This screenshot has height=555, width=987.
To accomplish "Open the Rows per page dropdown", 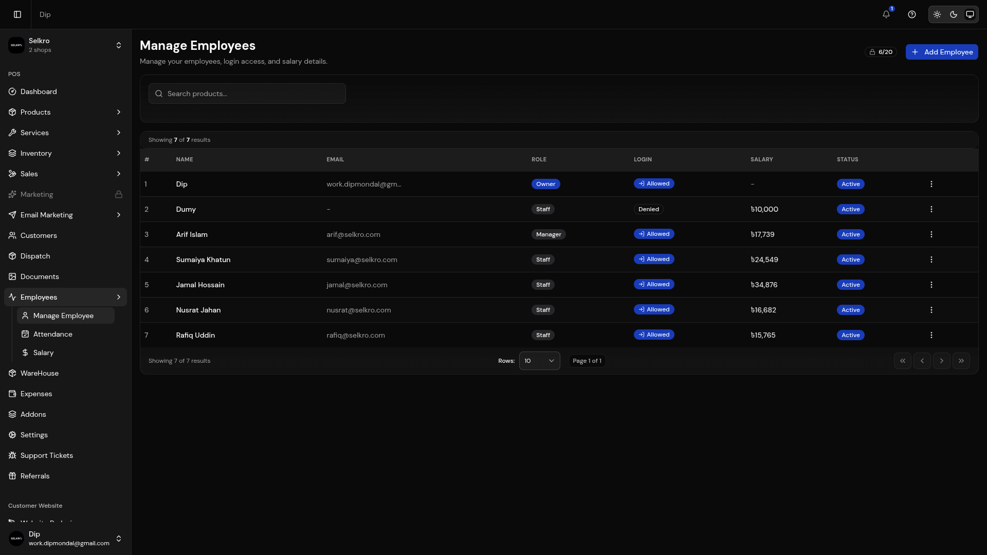I will tap(540, 361).
